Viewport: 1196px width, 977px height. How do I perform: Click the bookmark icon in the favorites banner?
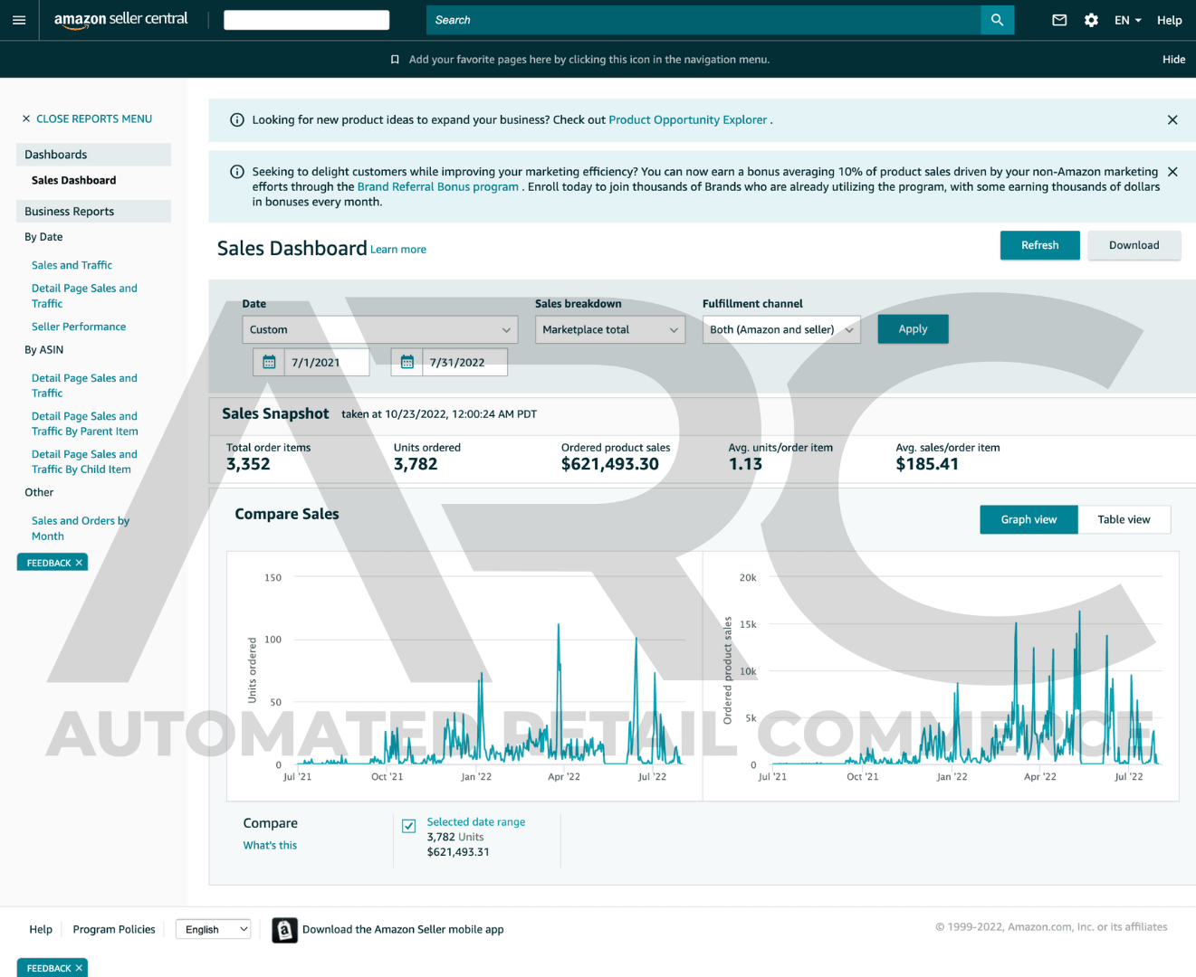pyautogui.click(x=395, y=59)
